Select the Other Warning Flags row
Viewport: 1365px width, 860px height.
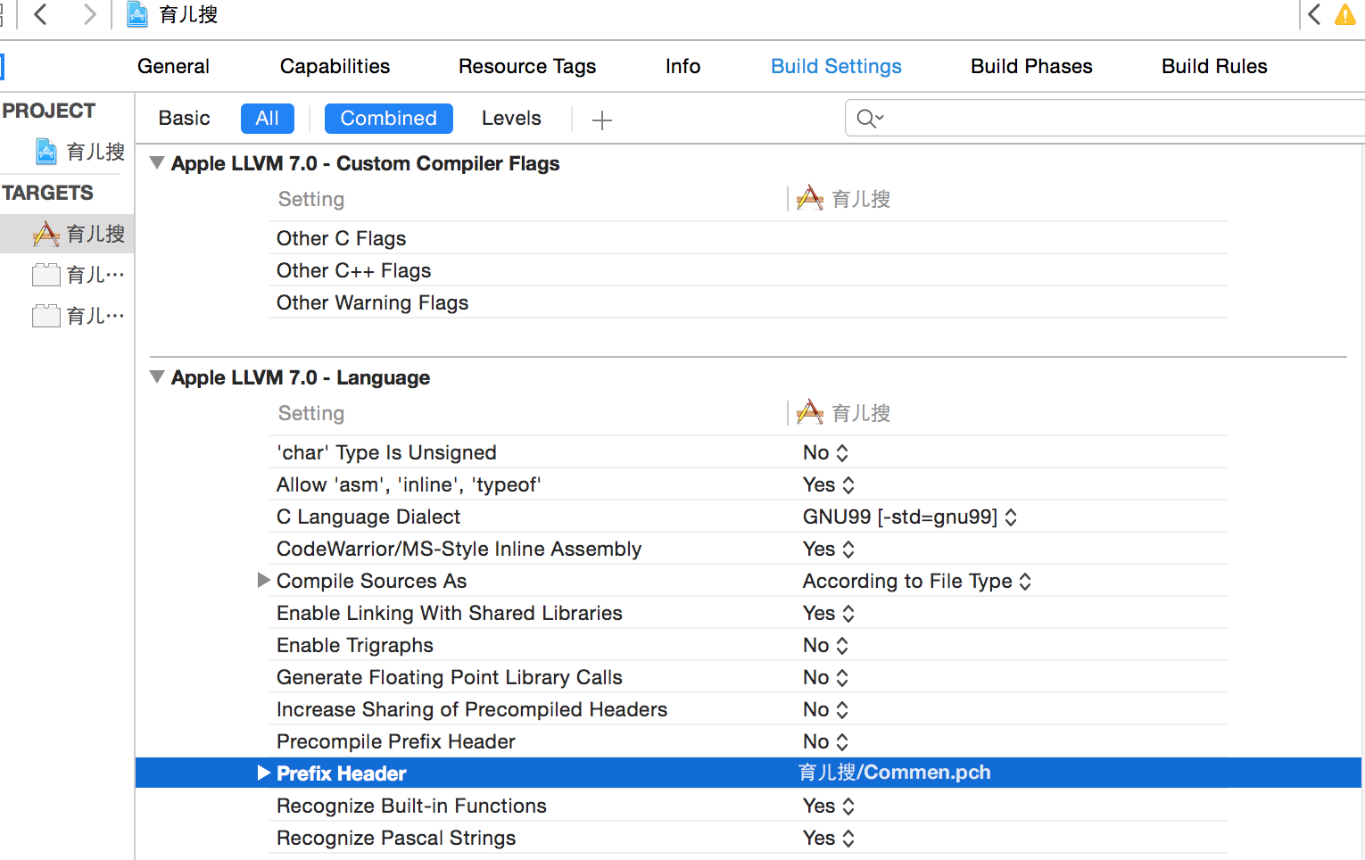click(749, 302)
